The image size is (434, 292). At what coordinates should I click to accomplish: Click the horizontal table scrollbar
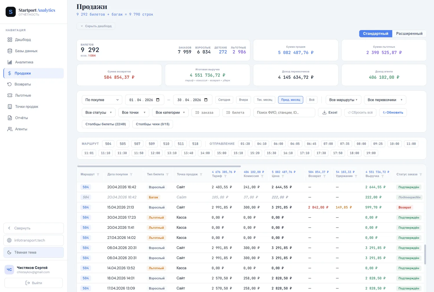(159, 166)
